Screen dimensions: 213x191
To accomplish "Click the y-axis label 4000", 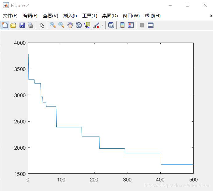I will tap(20, 43).
